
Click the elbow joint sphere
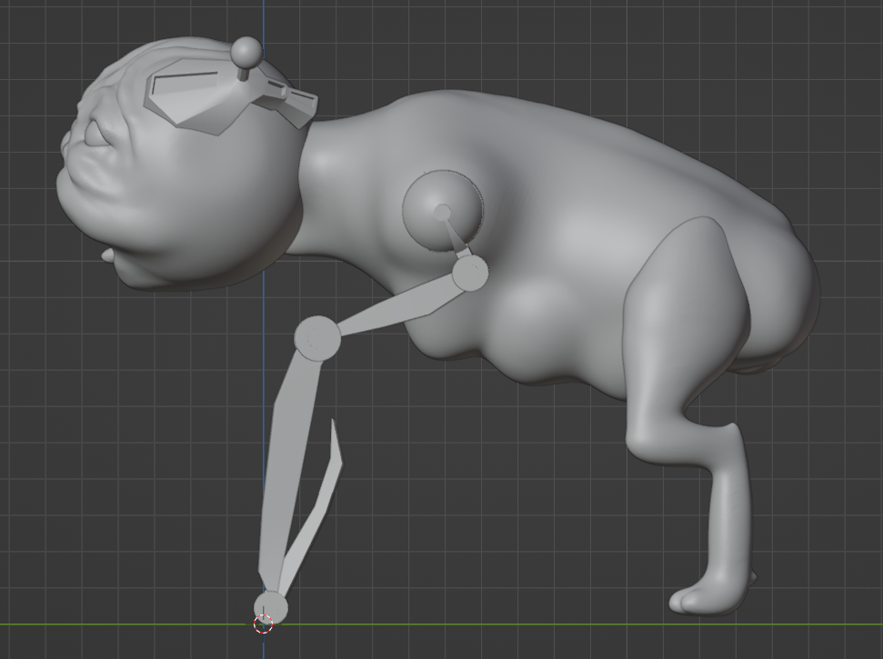[x=317, y=339]
